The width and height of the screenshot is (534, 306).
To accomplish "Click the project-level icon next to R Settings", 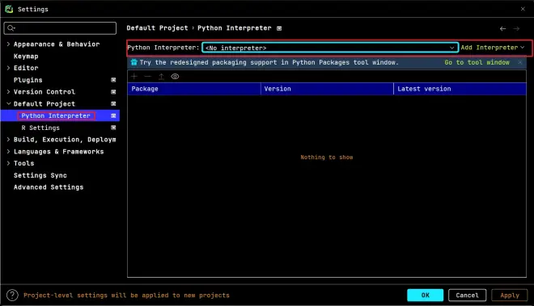I will (113, 128).
